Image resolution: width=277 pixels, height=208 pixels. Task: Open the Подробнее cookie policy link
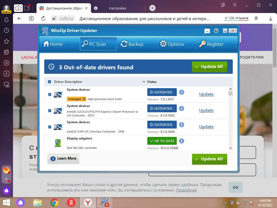click(x=186, y=190)
